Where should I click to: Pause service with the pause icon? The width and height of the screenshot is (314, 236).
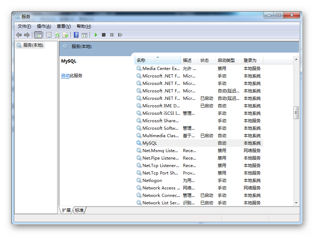point(112,35)
